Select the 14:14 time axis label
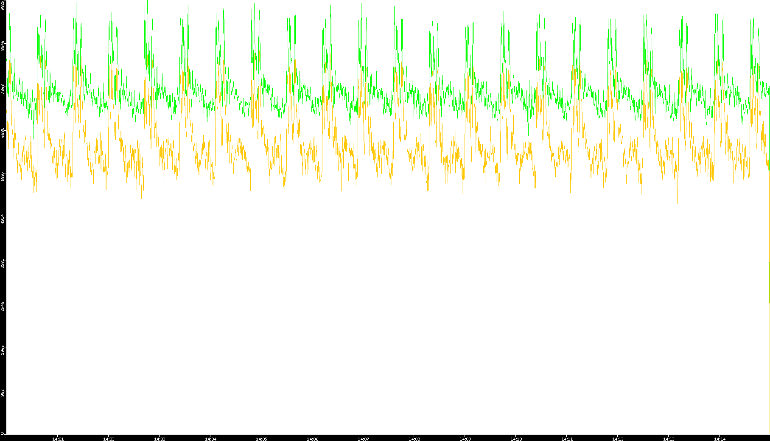 720,438
